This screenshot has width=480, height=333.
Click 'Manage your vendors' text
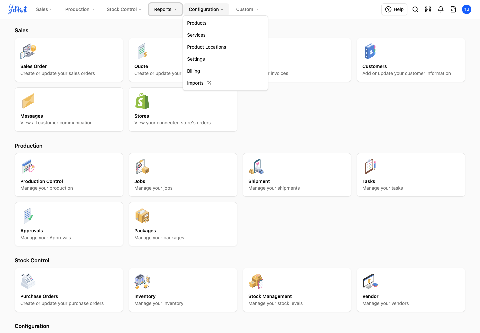pos(386,303)
